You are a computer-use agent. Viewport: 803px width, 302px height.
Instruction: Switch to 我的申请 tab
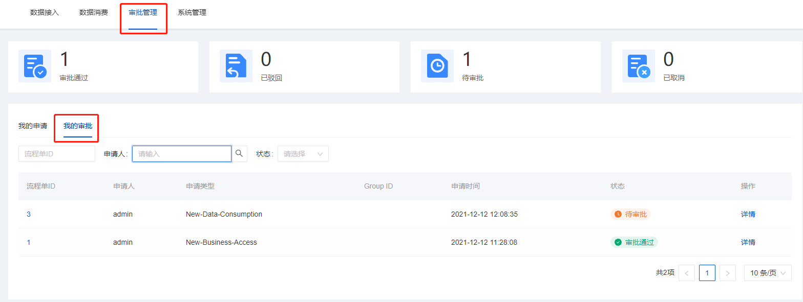coord(33,126)
